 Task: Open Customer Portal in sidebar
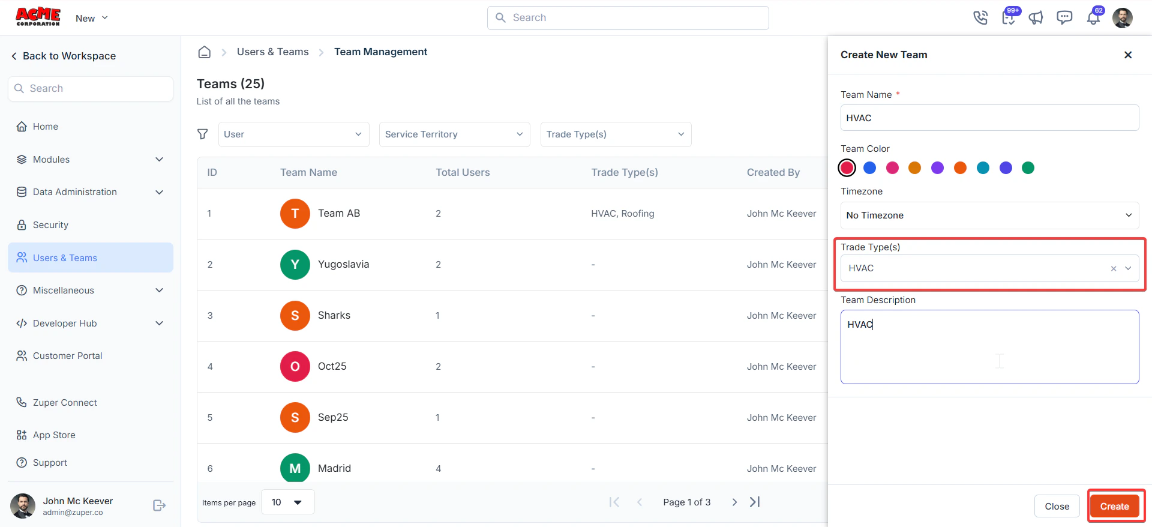pos(91,356)
